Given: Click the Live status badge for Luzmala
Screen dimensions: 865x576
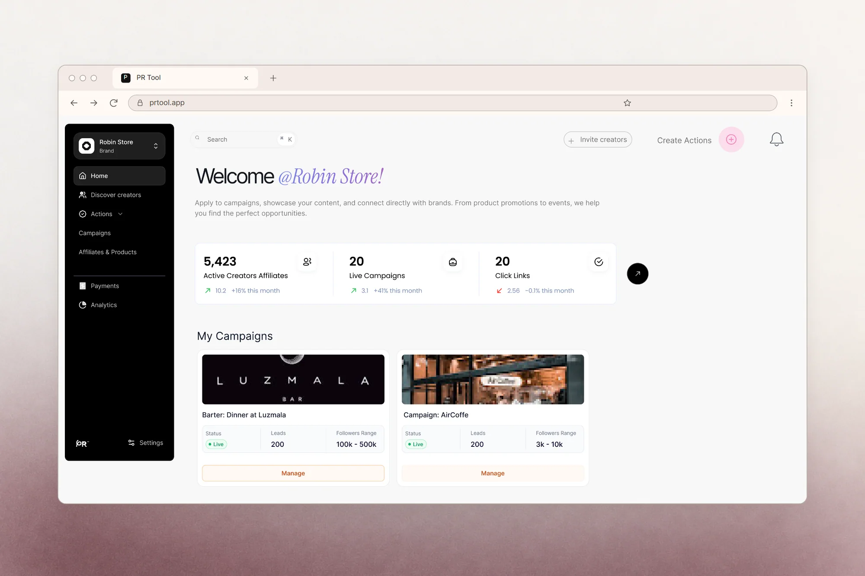Looking at the screenshot, I should pyautogui.click(x=216, y=444).
